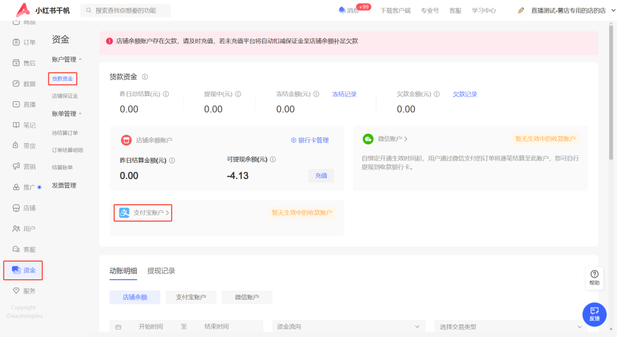This screenshot has height=337, width=617.
Task: Open 售后 in the left sidebar
Action: (x=24, y=63)
